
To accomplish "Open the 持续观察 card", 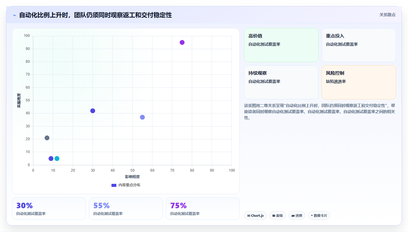I will 281,82.
